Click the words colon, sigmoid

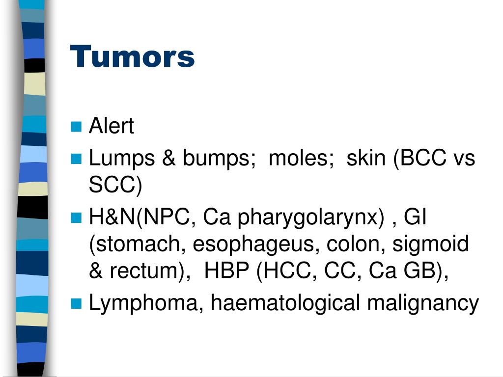coord(398,244)
